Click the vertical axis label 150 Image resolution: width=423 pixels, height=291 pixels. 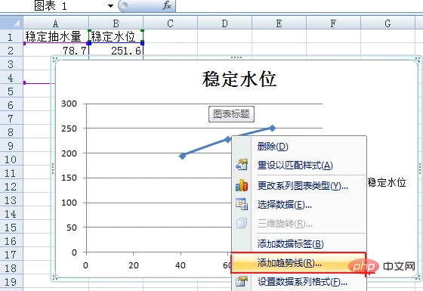(x=69, y=178)
